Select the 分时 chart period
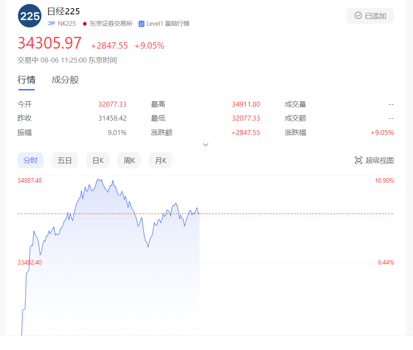Viewport: 413px width, 350px height. tap(31, 160)
